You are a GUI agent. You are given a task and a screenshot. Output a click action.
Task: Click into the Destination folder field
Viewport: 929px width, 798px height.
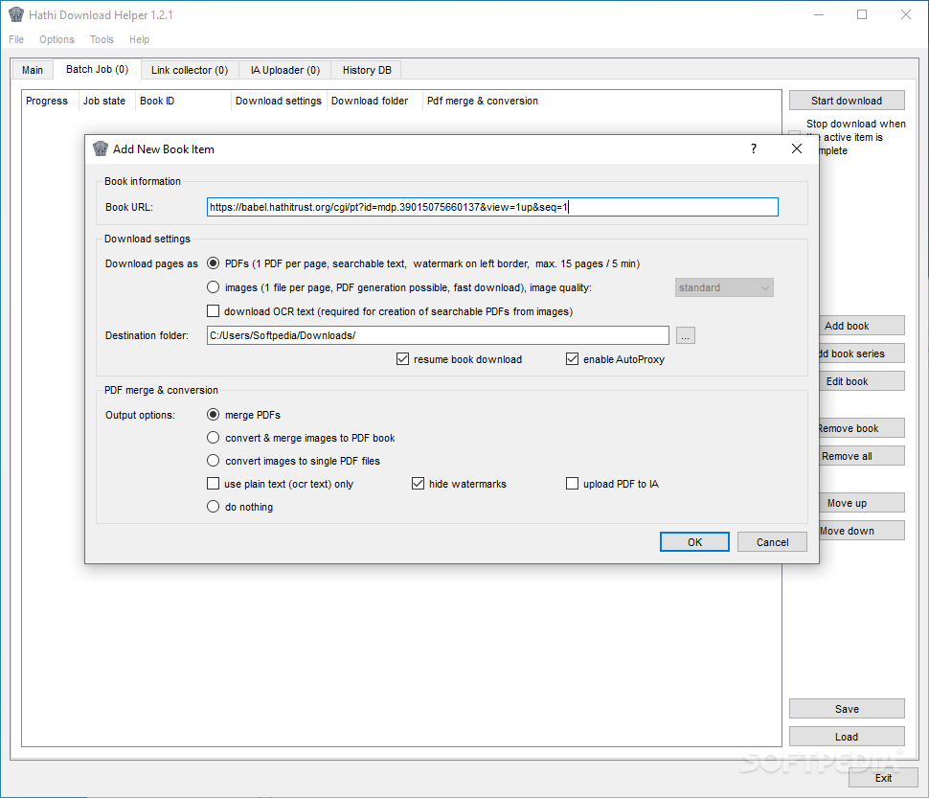tap(438, 335)
